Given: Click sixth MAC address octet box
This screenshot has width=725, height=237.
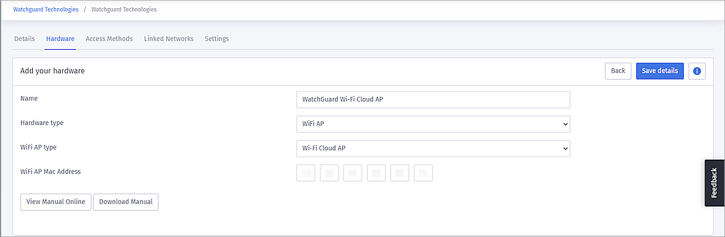Looking at the screenshot, I should pos(423,173).
